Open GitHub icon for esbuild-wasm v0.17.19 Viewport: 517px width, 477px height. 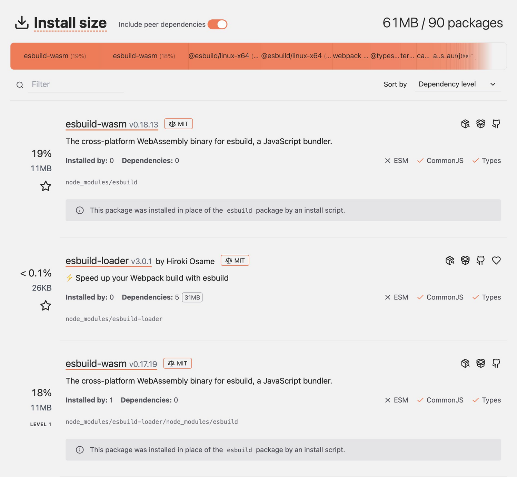click(496, 363)
